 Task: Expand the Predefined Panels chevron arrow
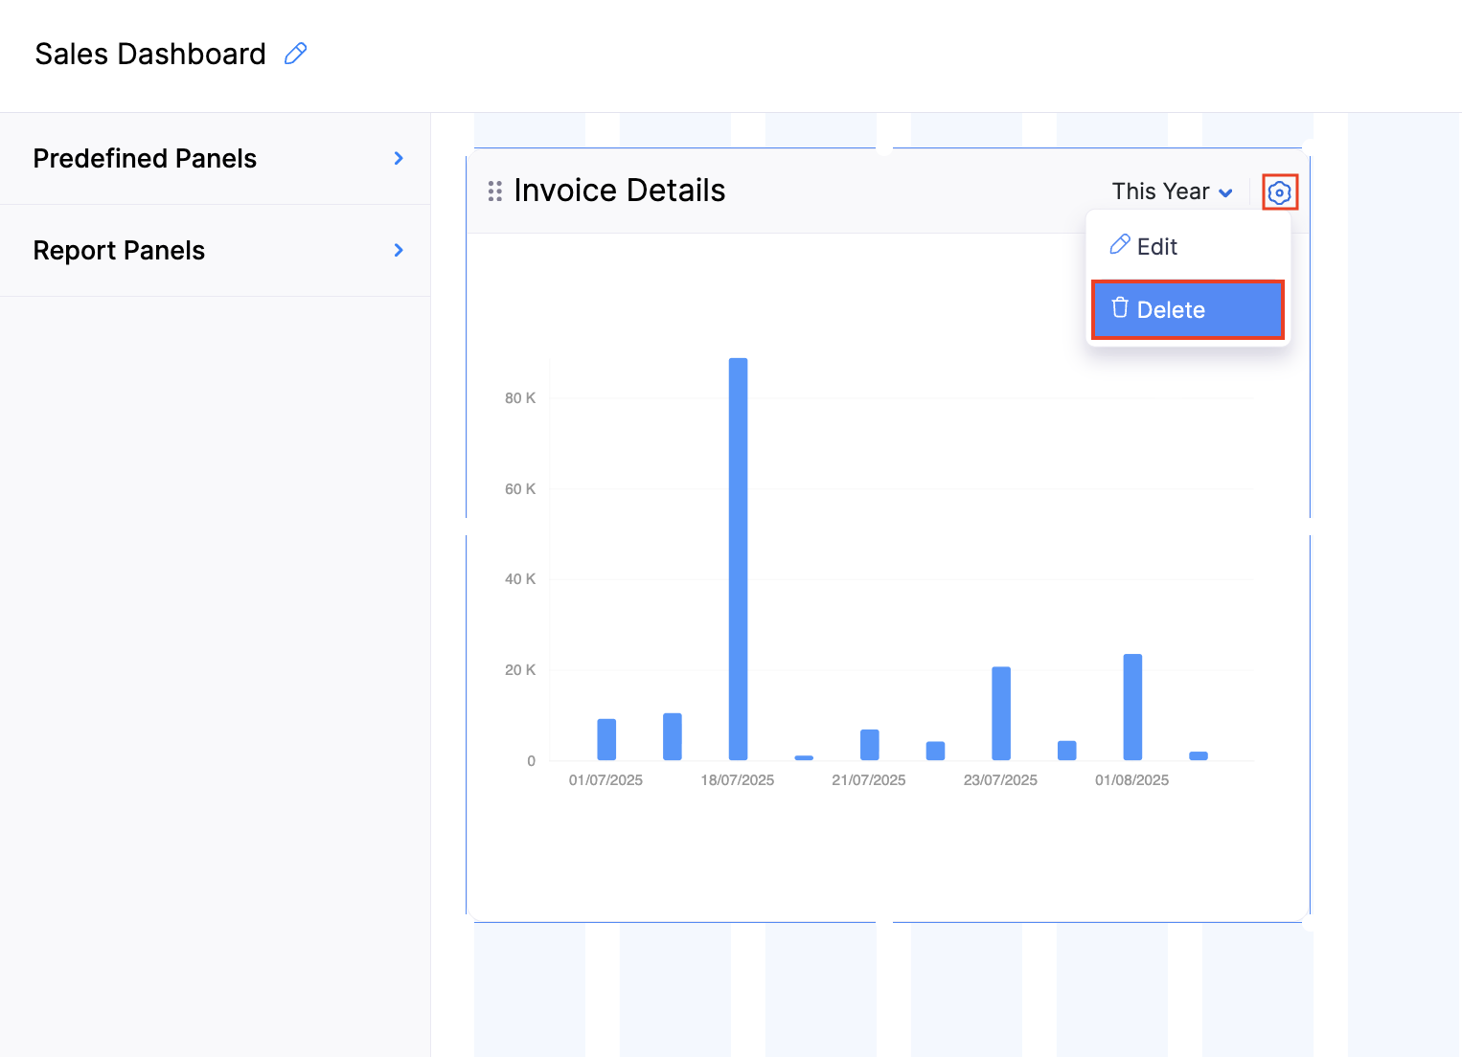point(399,159)
